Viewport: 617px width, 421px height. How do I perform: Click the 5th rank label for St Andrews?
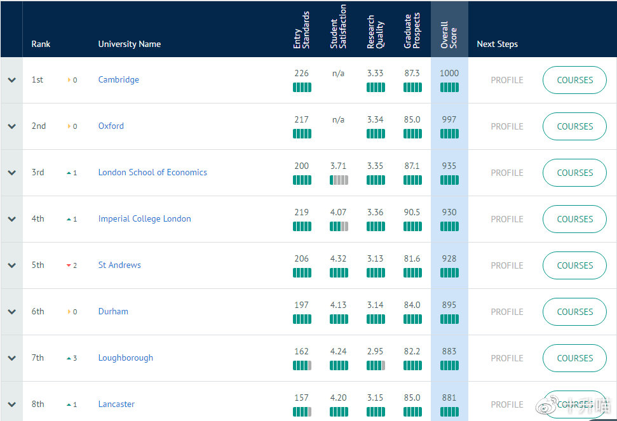coord(37,265)
